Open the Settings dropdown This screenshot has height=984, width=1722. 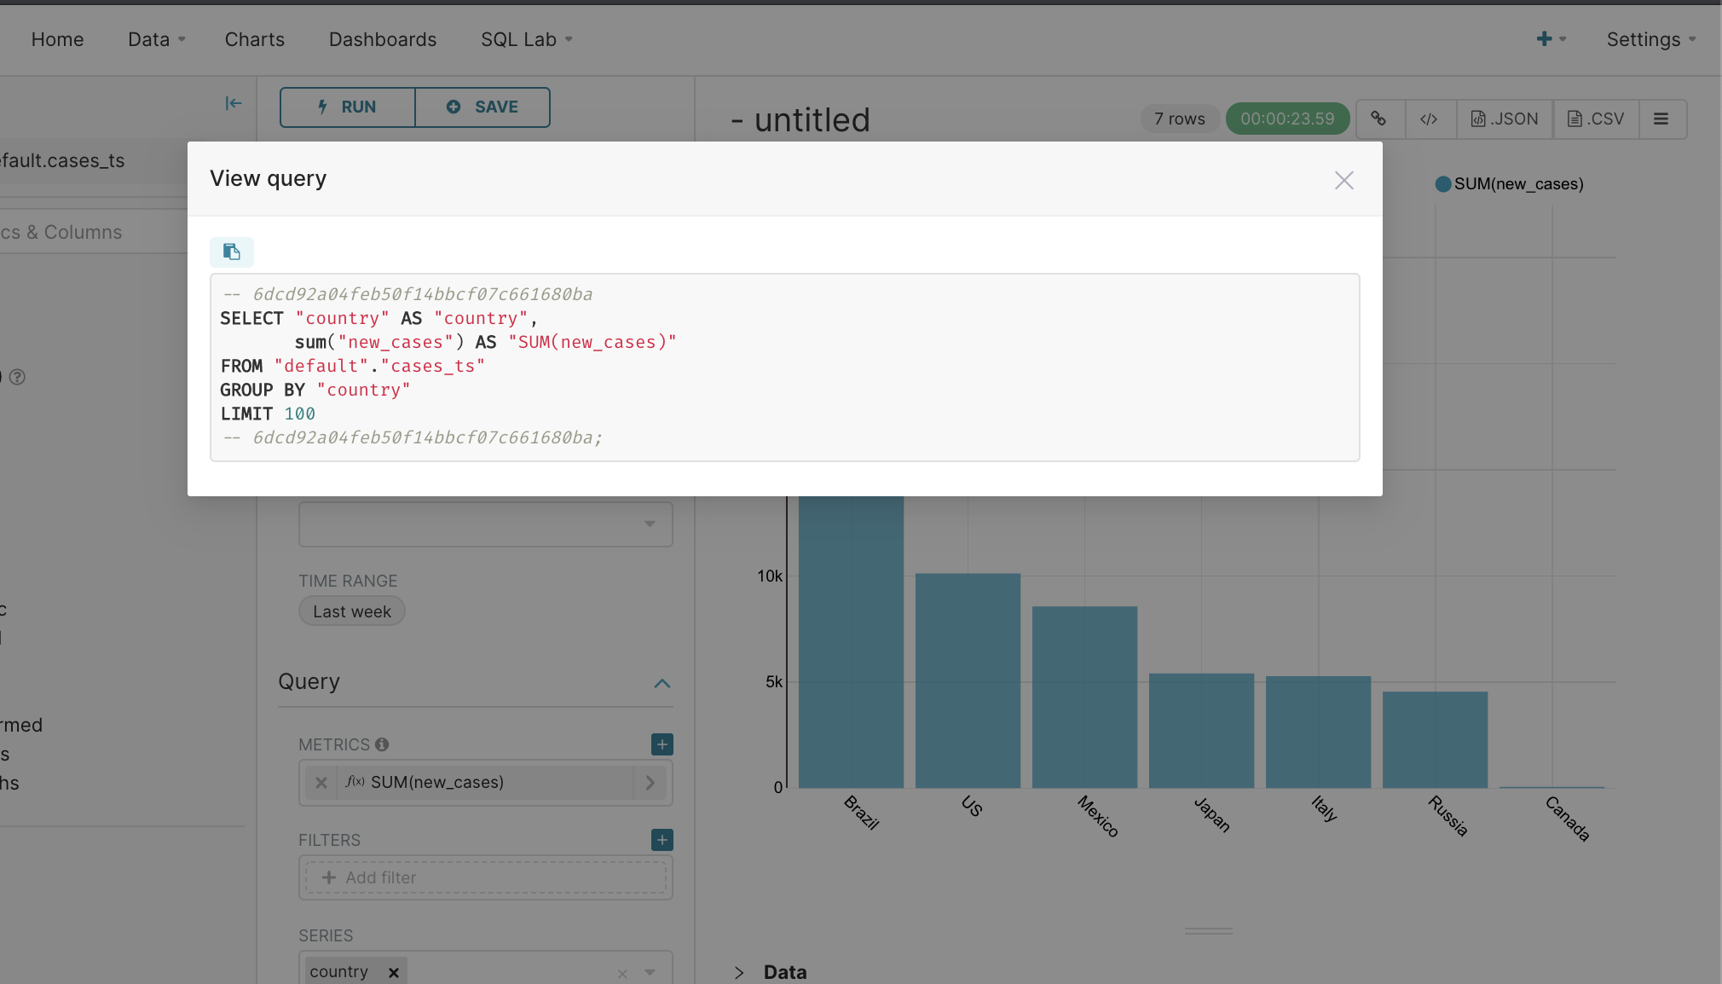click(1650, 39)
